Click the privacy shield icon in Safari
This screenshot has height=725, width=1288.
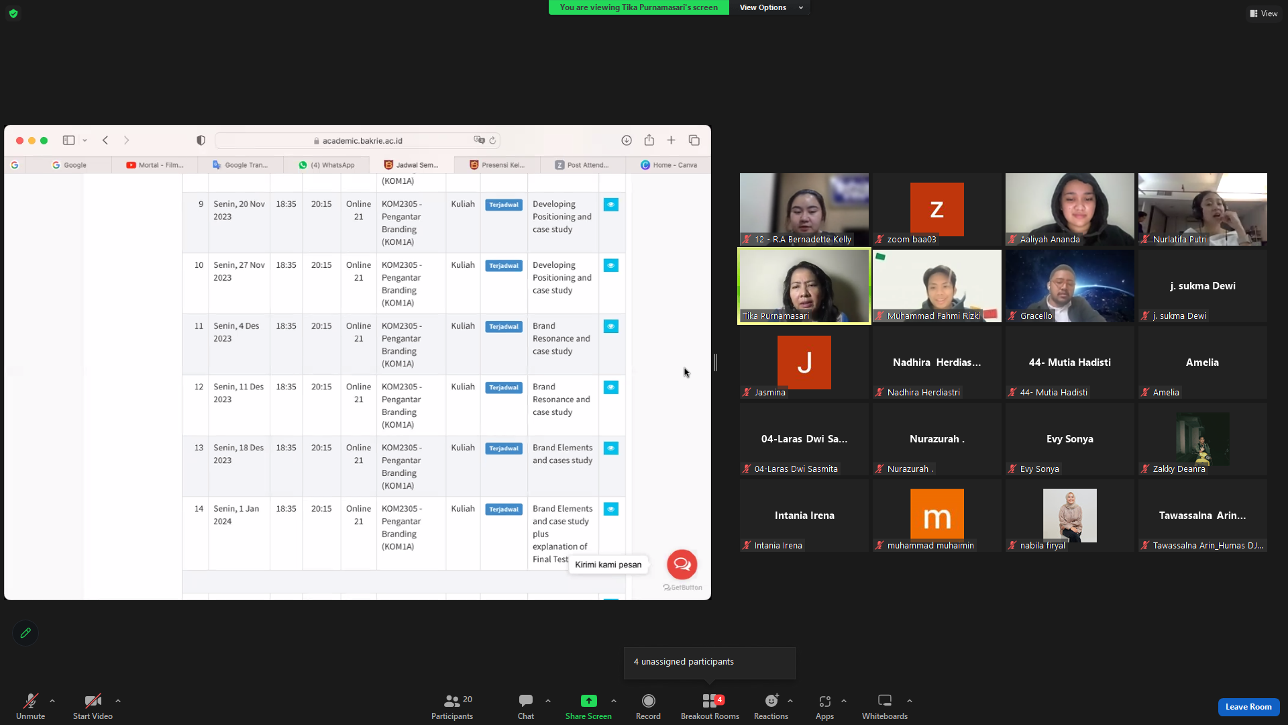201,140
